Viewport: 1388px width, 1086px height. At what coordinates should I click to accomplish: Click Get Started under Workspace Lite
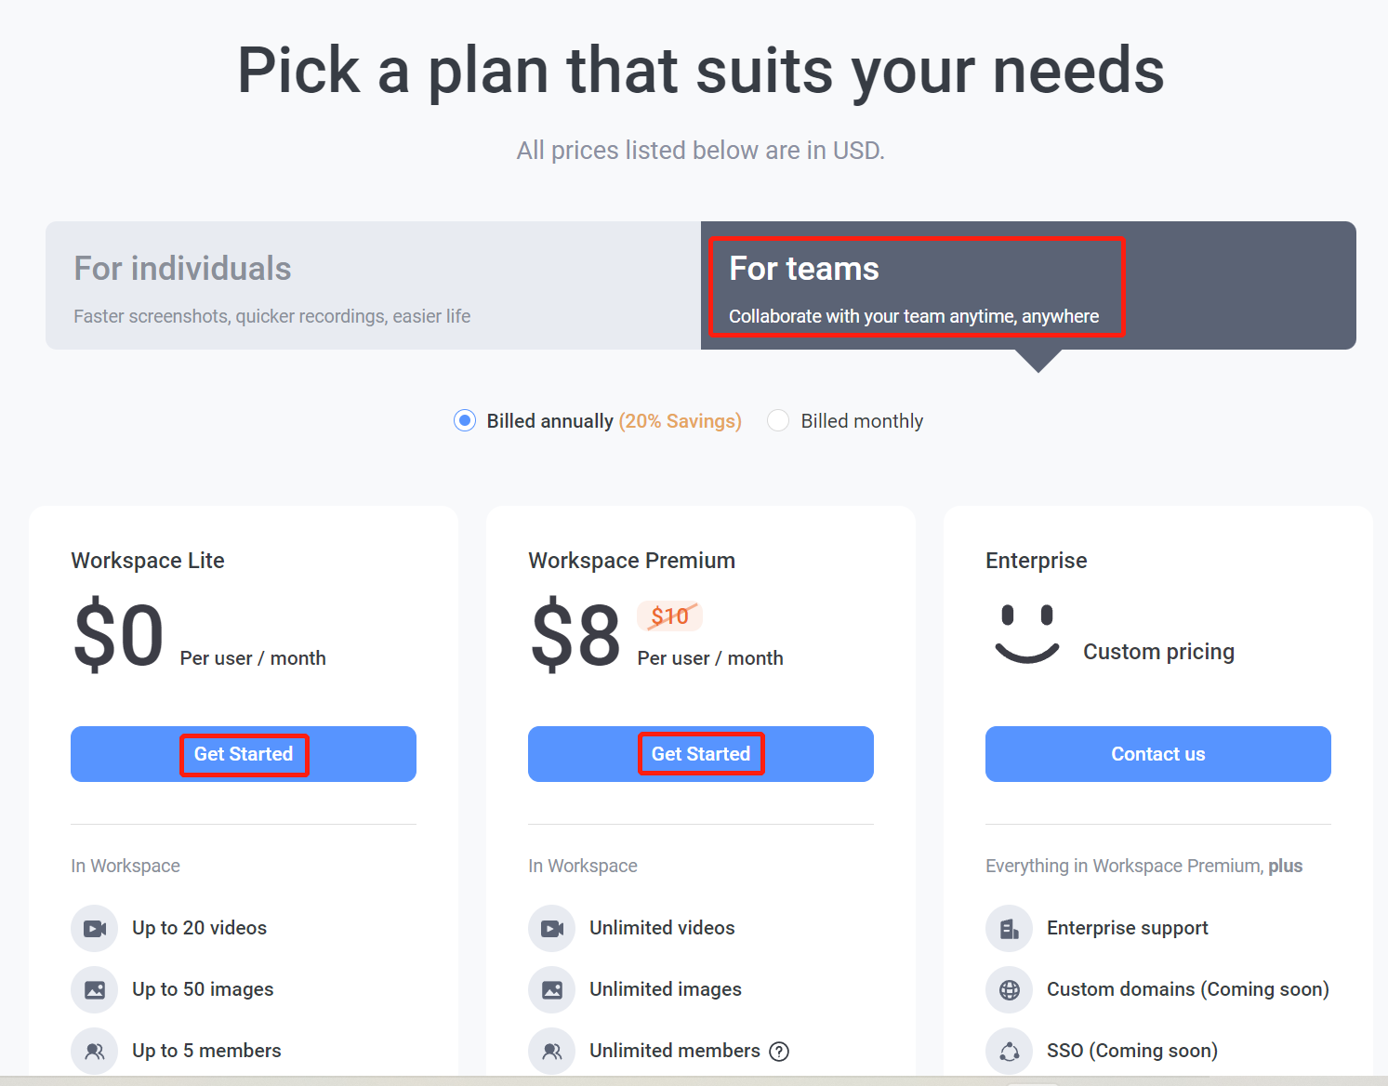pyautogui.click(x=244, y=754)
